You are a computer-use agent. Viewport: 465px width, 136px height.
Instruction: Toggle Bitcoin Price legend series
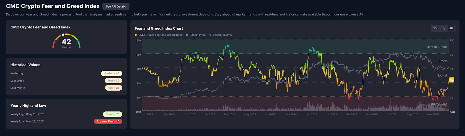197,35
